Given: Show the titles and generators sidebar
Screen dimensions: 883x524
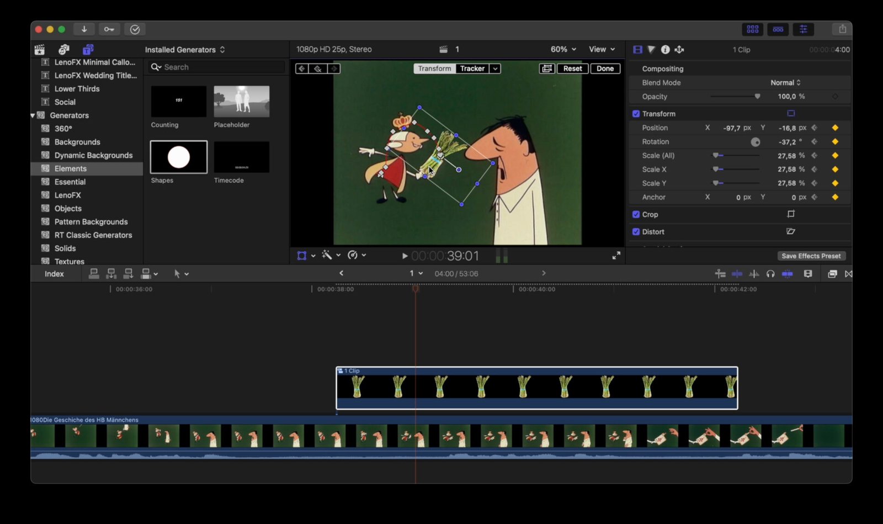Looking at the screenshot, I should 88,50.
